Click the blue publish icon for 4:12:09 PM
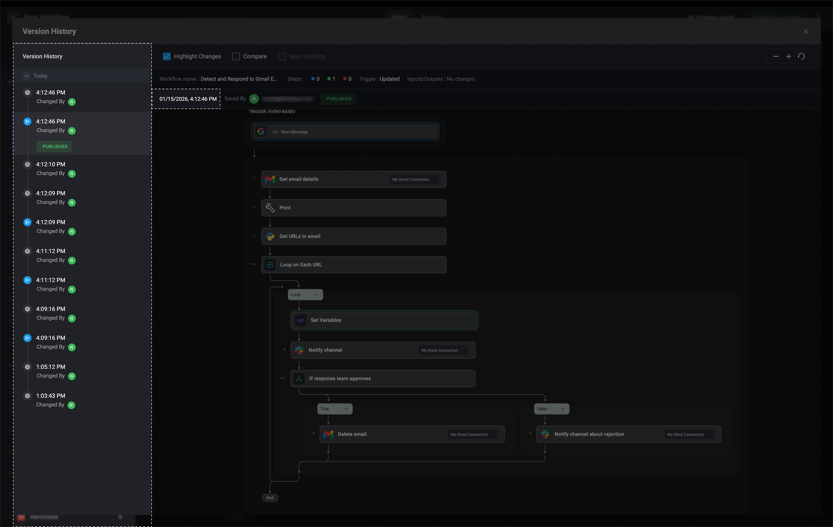 [27, 222]
